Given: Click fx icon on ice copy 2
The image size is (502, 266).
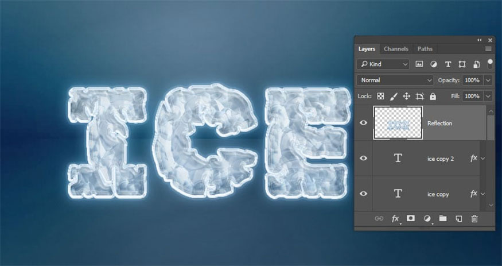Looking at the screenshot, I should coord(473,158).
